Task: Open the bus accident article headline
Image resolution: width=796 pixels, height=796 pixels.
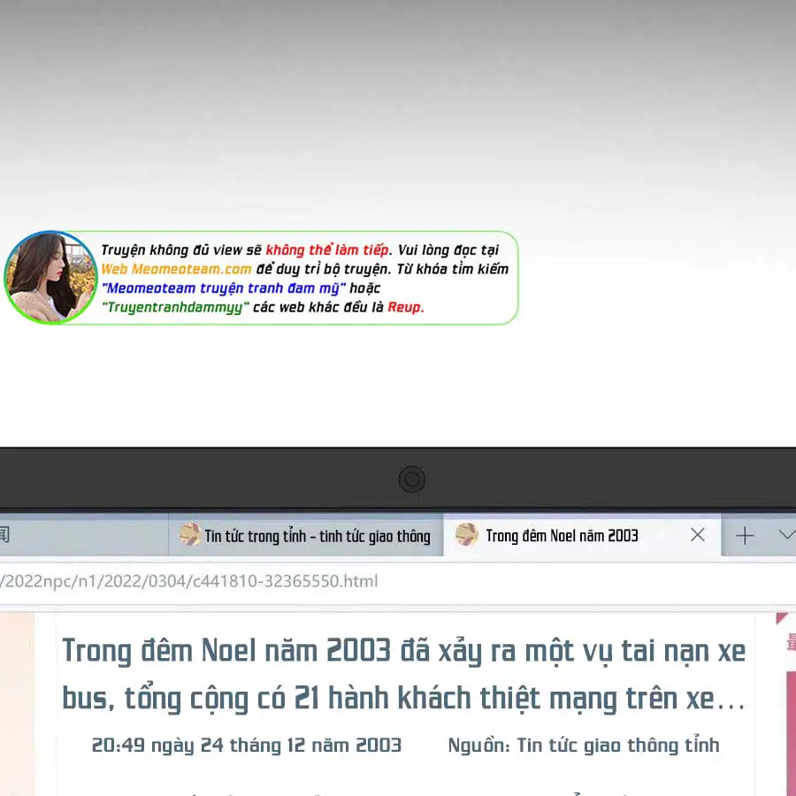Action: 403,674
